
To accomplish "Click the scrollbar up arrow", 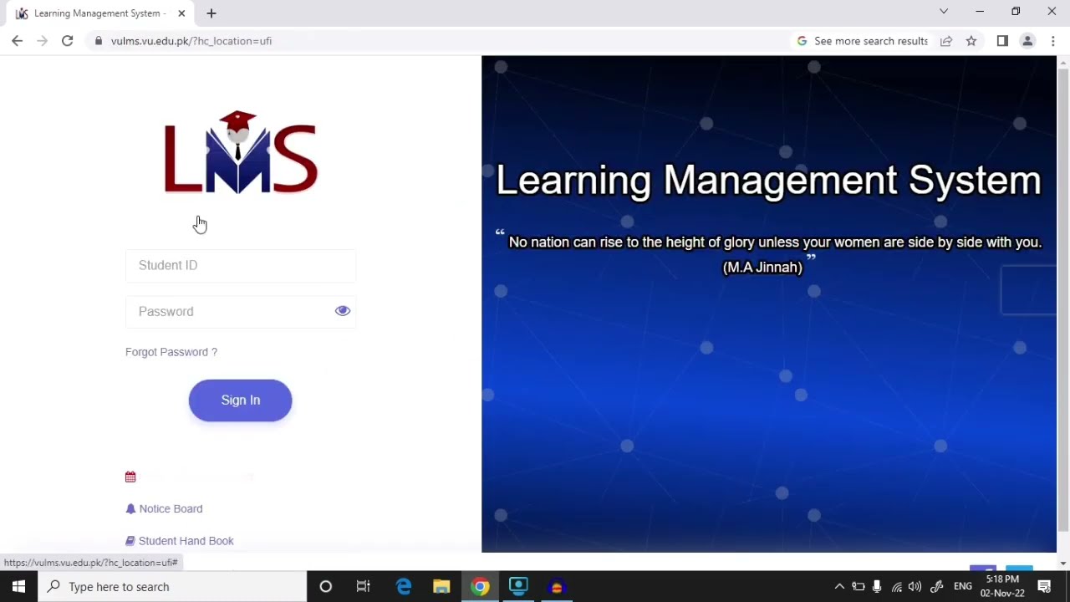I will point(1063,62).
